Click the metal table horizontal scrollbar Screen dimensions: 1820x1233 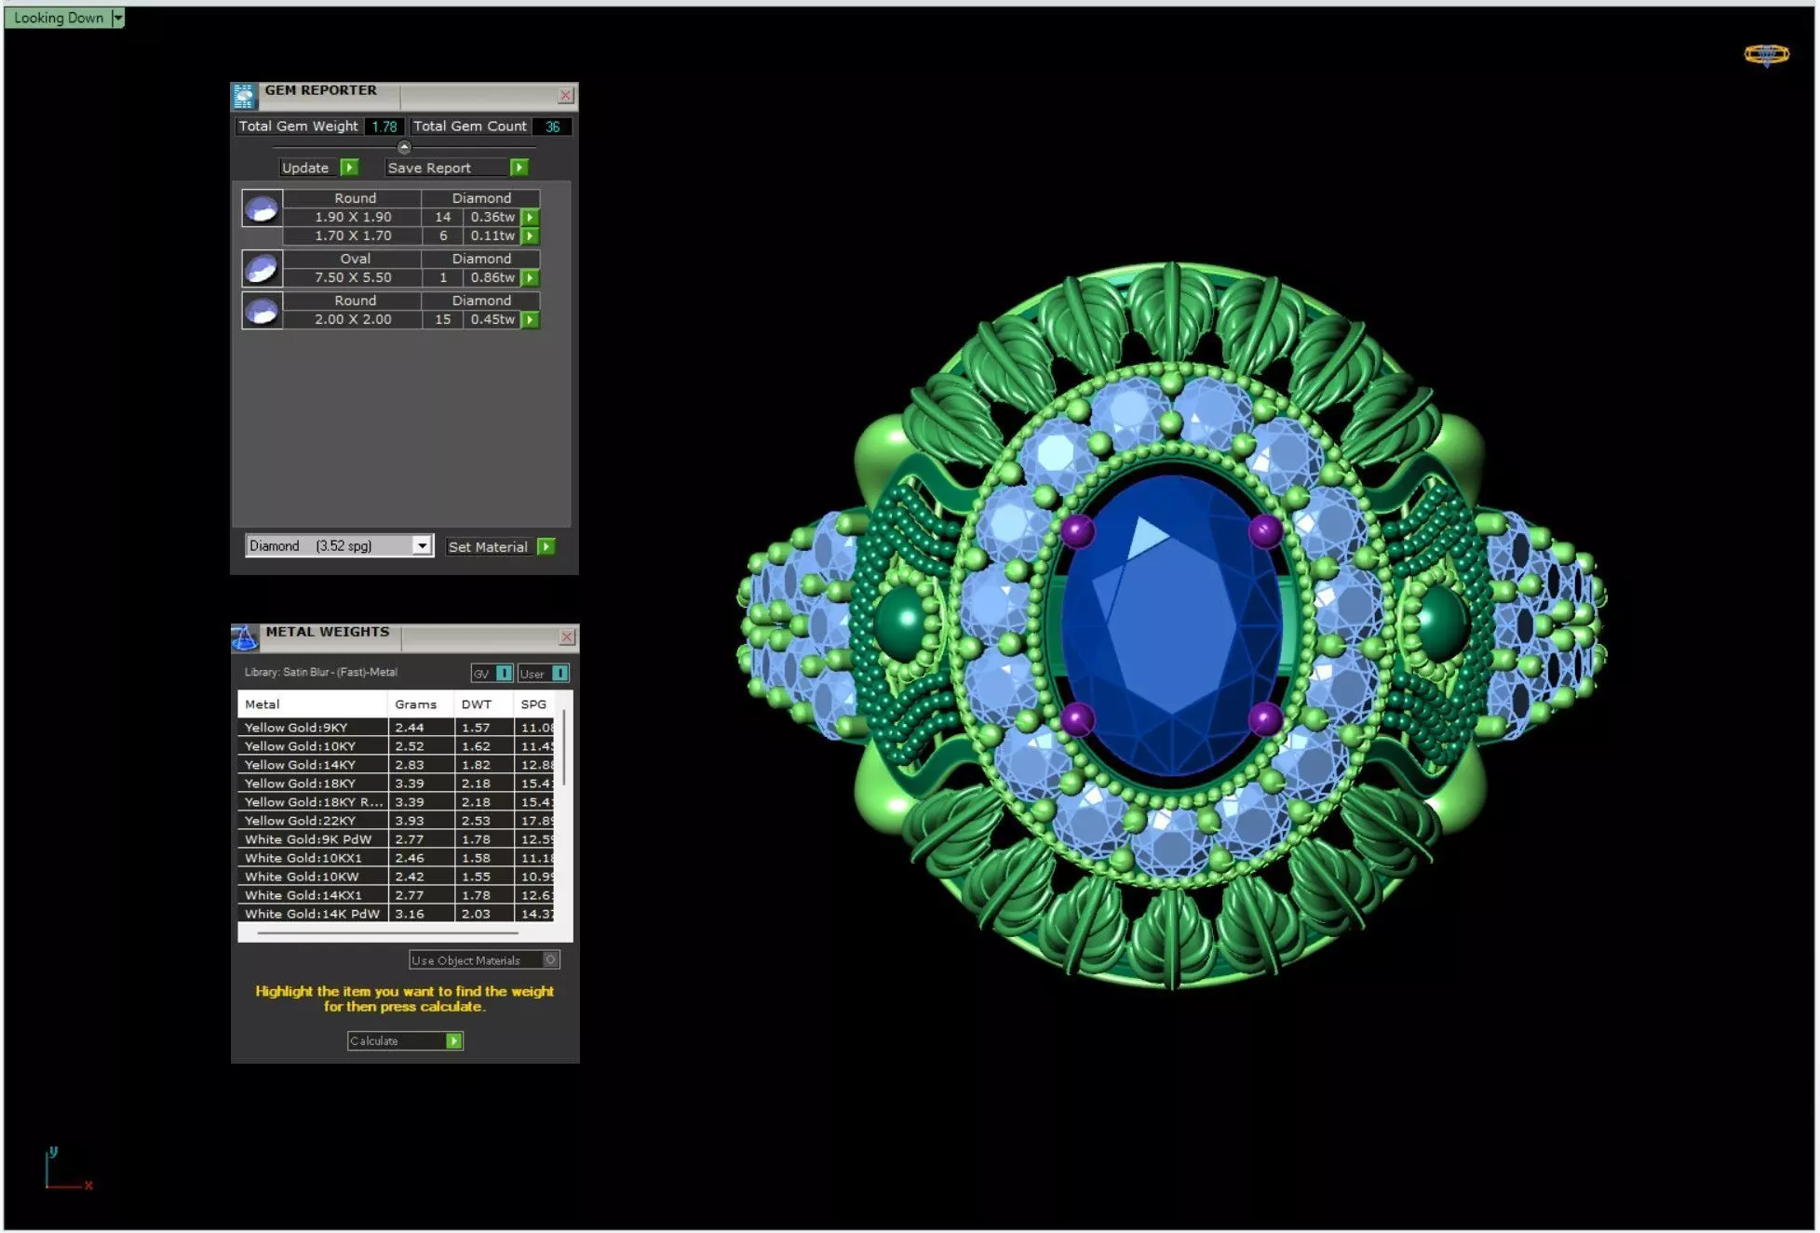(x=386, y=932)
